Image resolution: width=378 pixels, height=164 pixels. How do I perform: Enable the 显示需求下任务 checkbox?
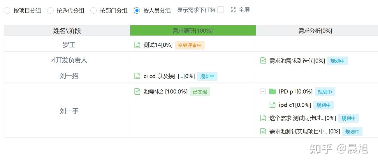[221, 10]
